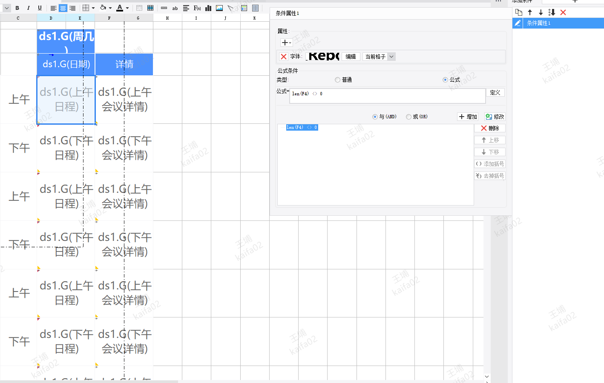Insert a chart into the cell
Viewport: 604px width, 383px height.
208,8
